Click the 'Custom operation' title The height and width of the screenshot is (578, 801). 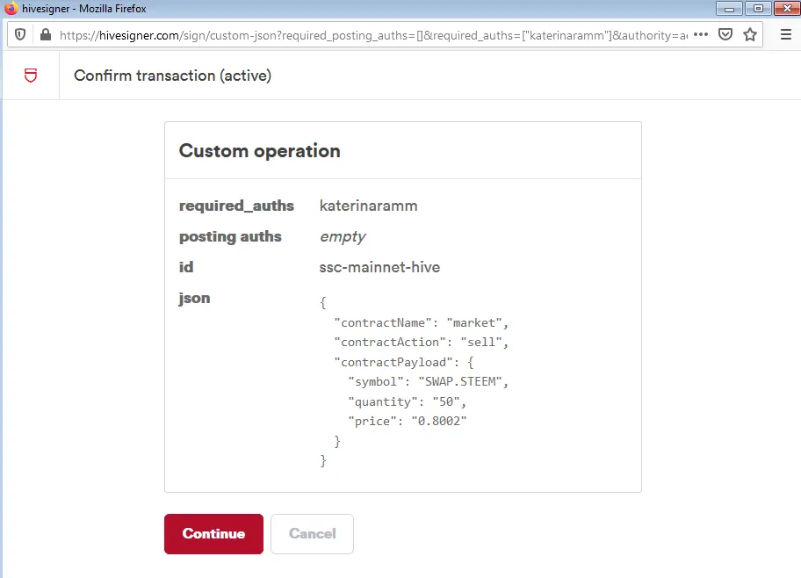[x=259, y=151]
